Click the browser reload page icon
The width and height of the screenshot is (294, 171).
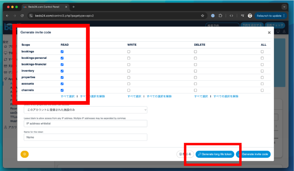(x=22, y=16)
